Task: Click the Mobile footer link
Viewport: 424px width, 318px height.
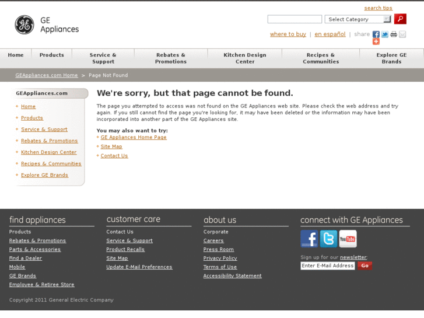Action: point(17,267)
